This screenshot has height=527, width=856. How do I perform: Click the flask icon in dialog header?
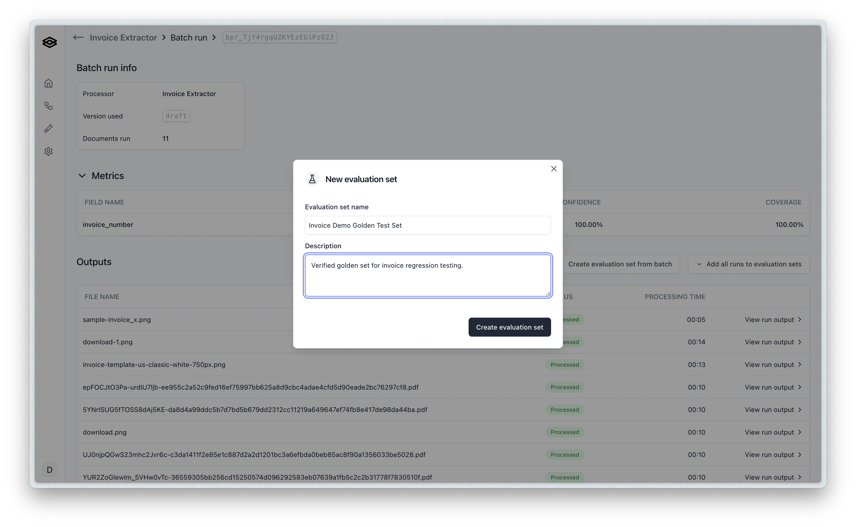coord(312,179)
